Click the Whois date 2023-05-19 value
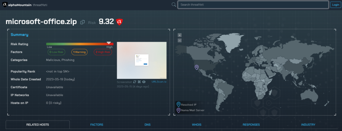 point(61,79)
